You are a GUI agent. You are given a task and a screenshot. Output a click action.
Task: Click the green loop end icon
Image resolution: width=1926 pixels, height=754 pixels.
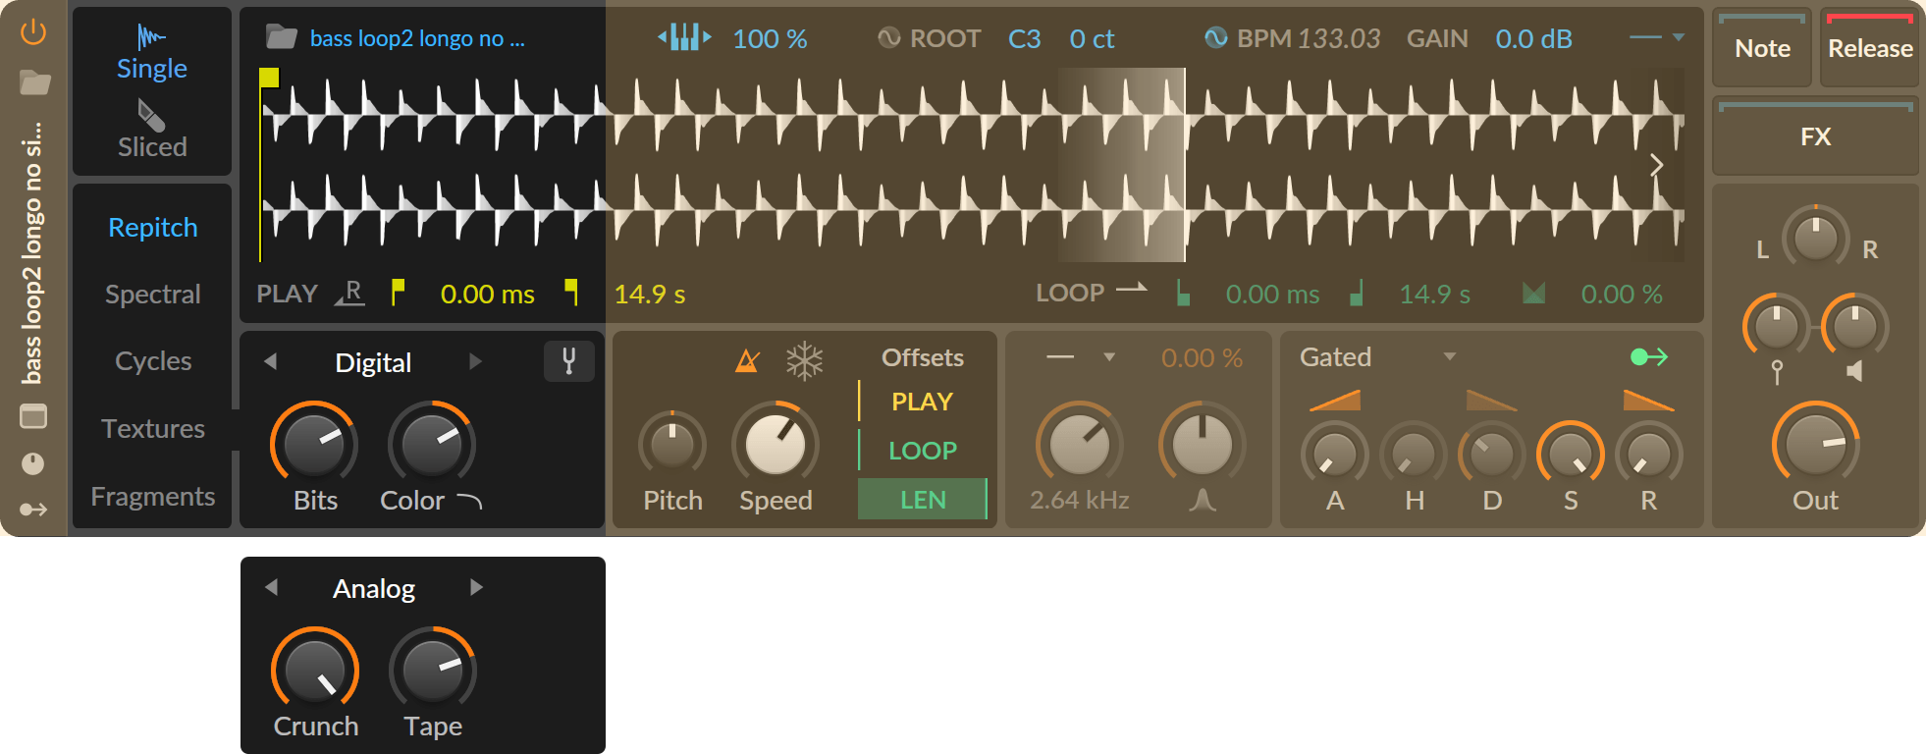tap(1357, 293)
